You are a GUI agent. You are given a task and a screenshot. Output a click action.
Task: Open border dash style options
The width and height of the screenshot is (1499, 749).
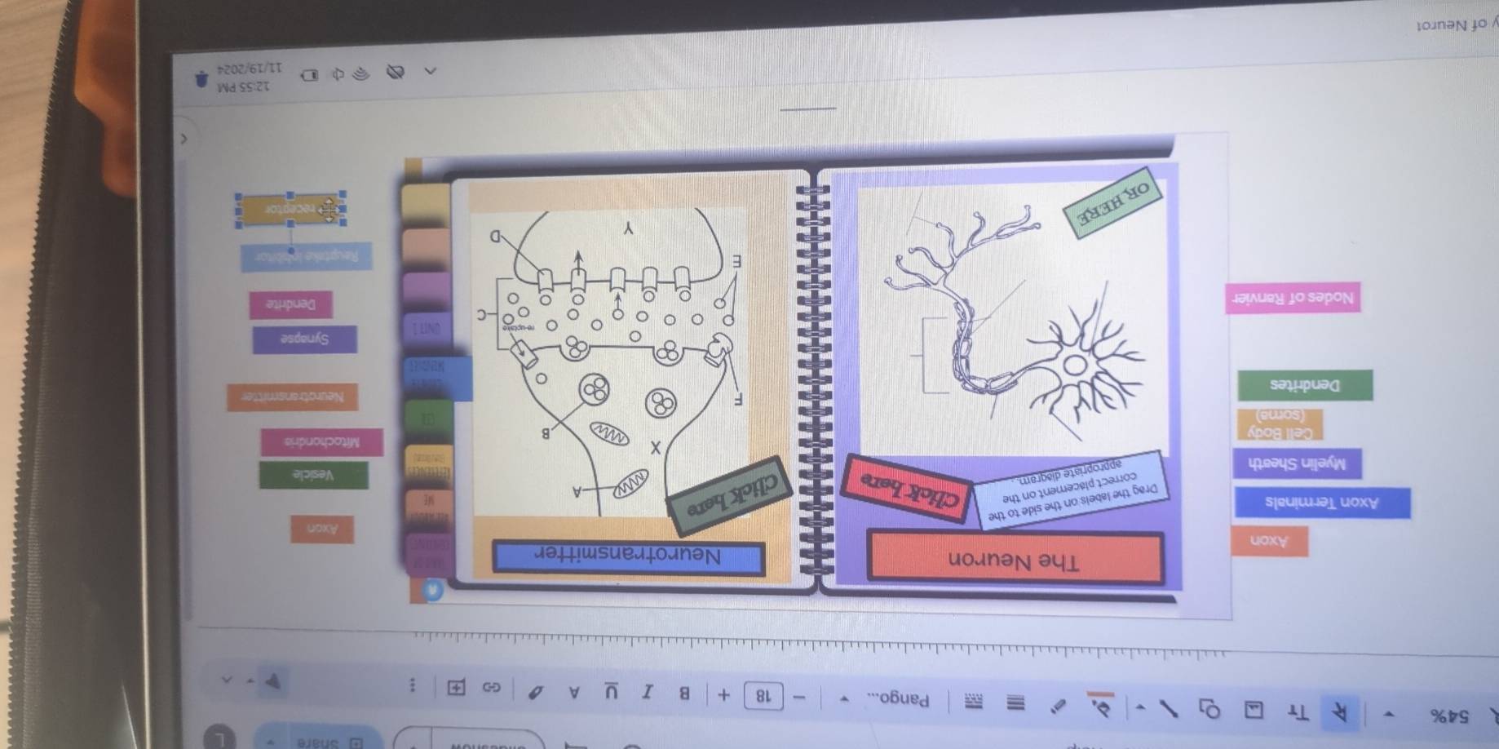pyautogui.click(x=973, y=701)
